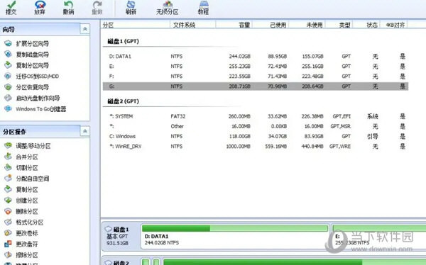Click the 88.95GB used cell
This screenshot has width=426, height=265.
tap(277, 57)
